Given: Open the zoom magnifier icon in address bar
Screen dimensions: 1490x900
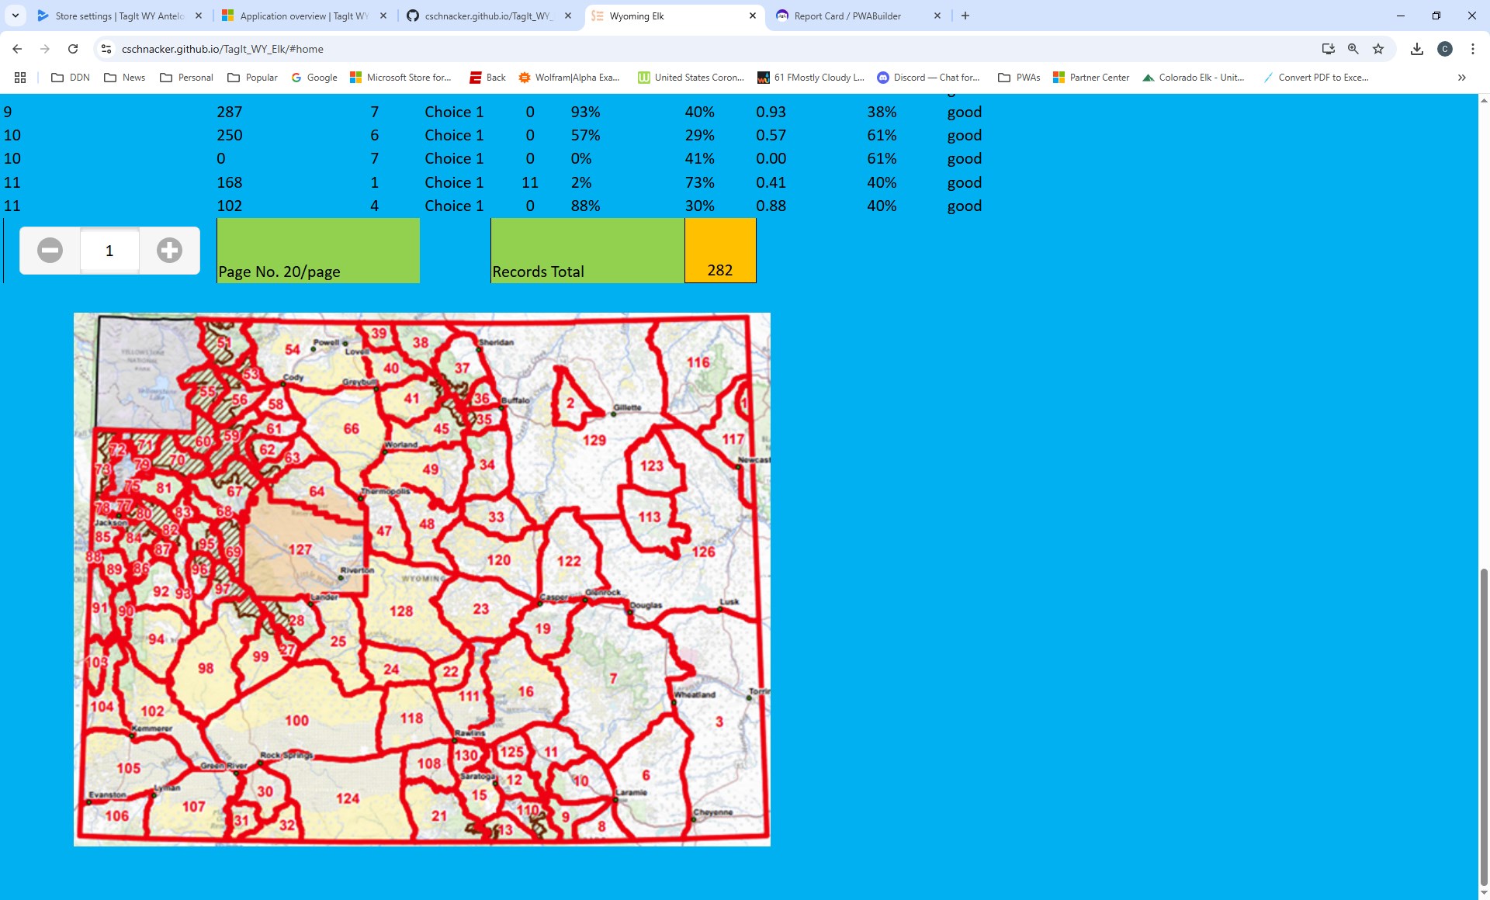Looking at the screenshot, I should [1353, 49].
